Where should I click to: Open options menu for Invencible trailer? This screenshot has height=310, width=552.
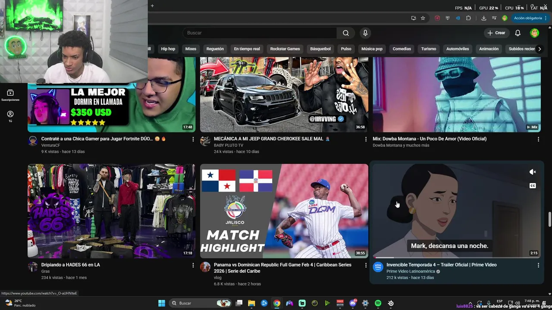pos(538,265)
